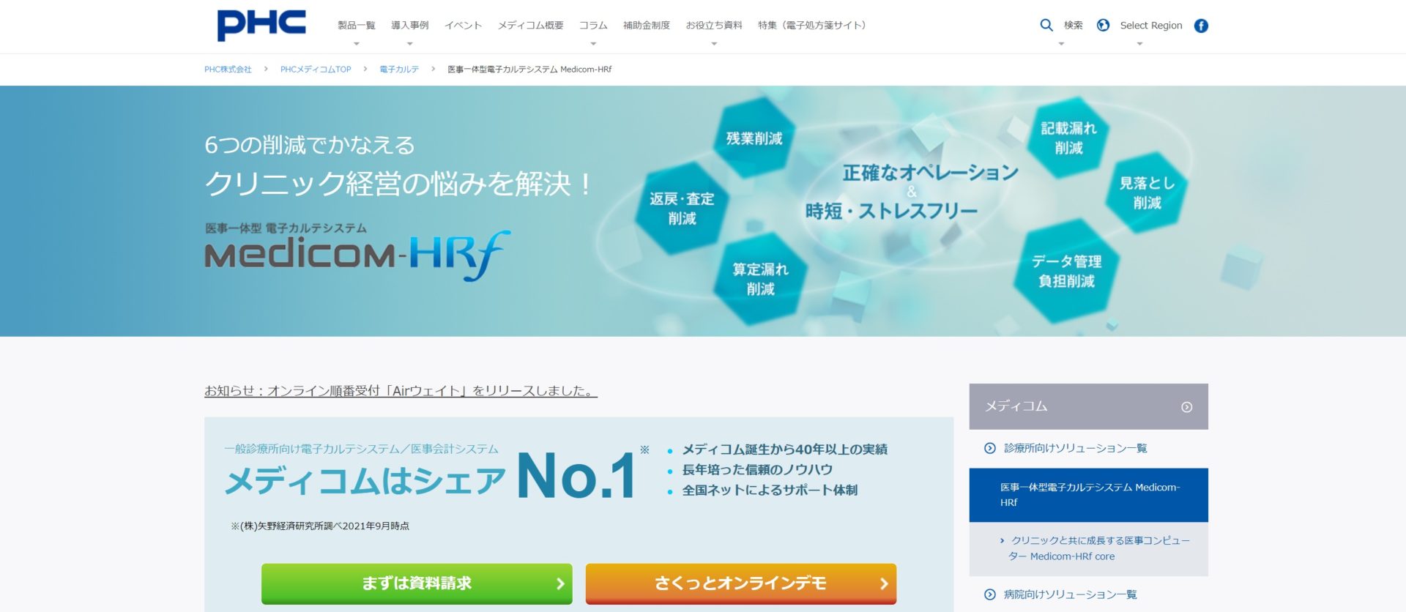1406x612 pixels.
Task: Open 診療所向けソリューション一覧 sidebar link
Action: coord(1075,448)
